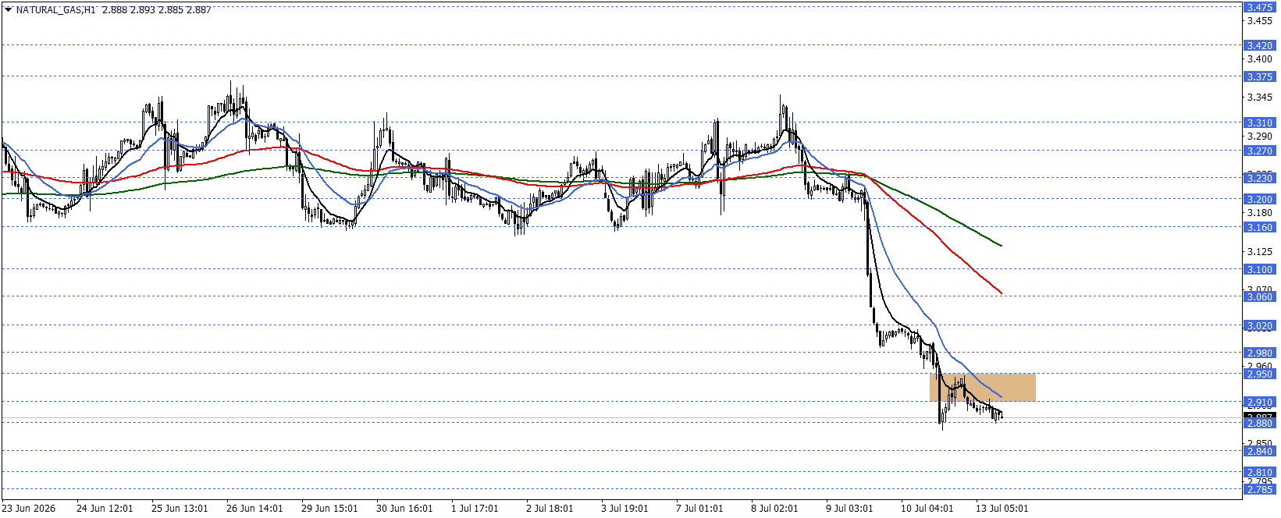Click the 3.475 price level label
This screenshot has height=518, width=1281.
[1259, 7]
